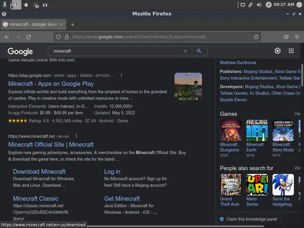Click 4J Studios developer link
This screenshot has width=304, height=228.
[x=259, y=93]
